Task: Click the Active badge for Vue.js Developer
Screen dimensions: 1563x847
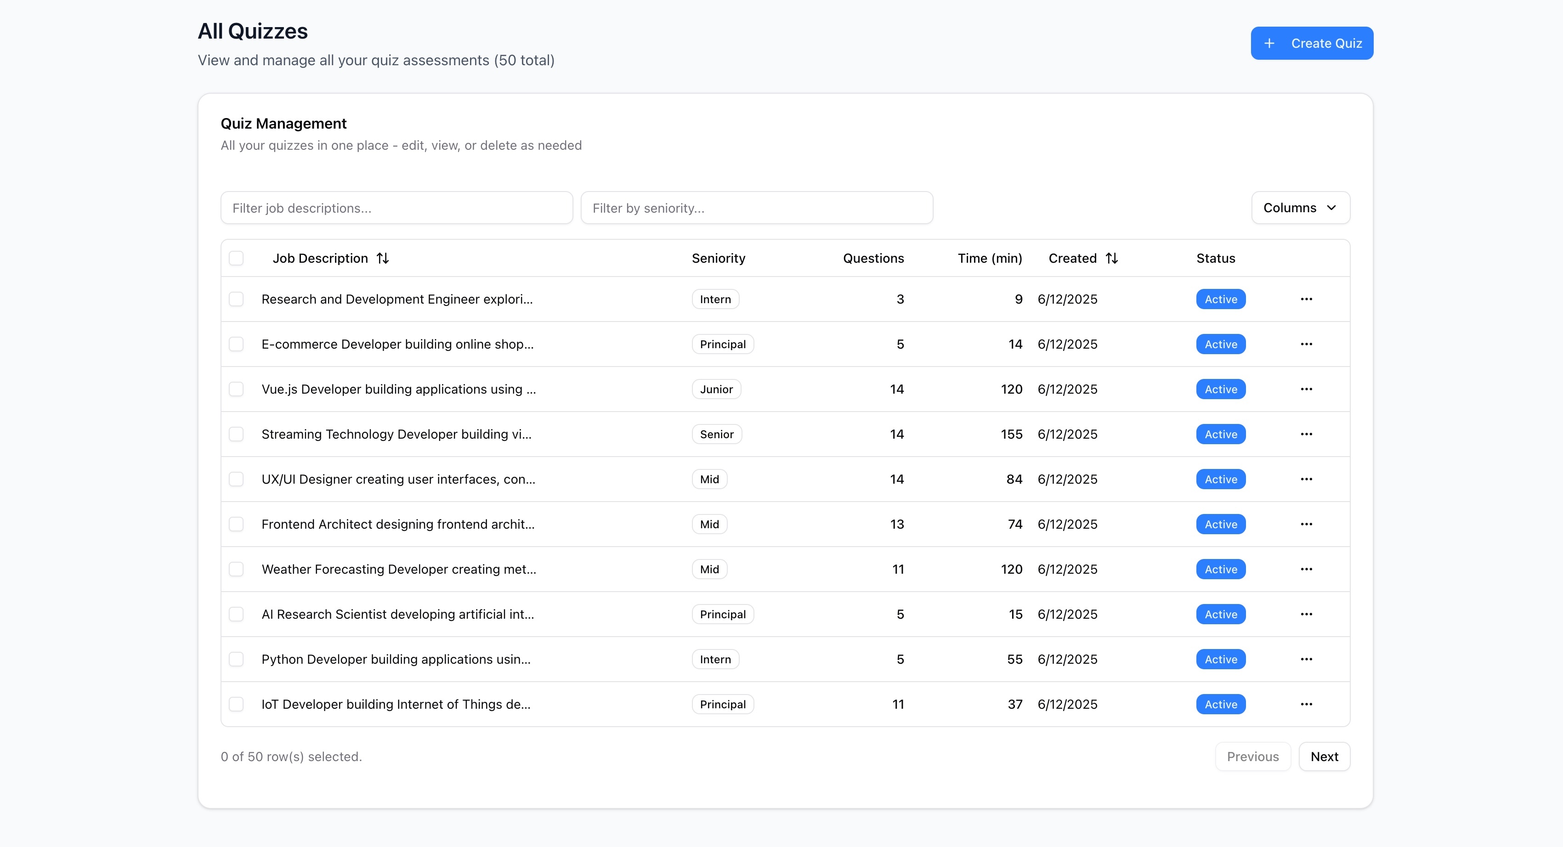Action: tap(1221, 389)
